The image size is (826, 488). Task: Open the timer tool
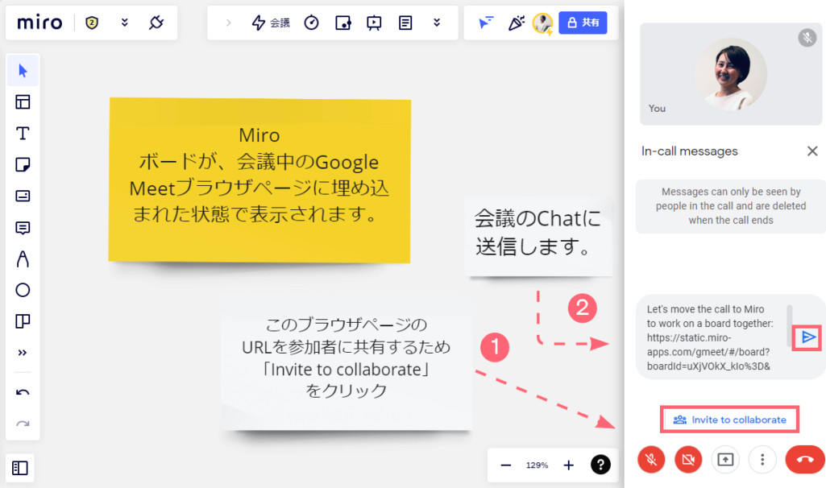311,23
